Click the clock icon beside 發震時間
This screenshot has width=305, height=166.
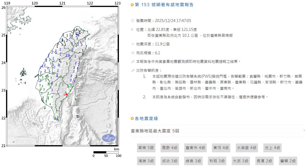[132, 21]
